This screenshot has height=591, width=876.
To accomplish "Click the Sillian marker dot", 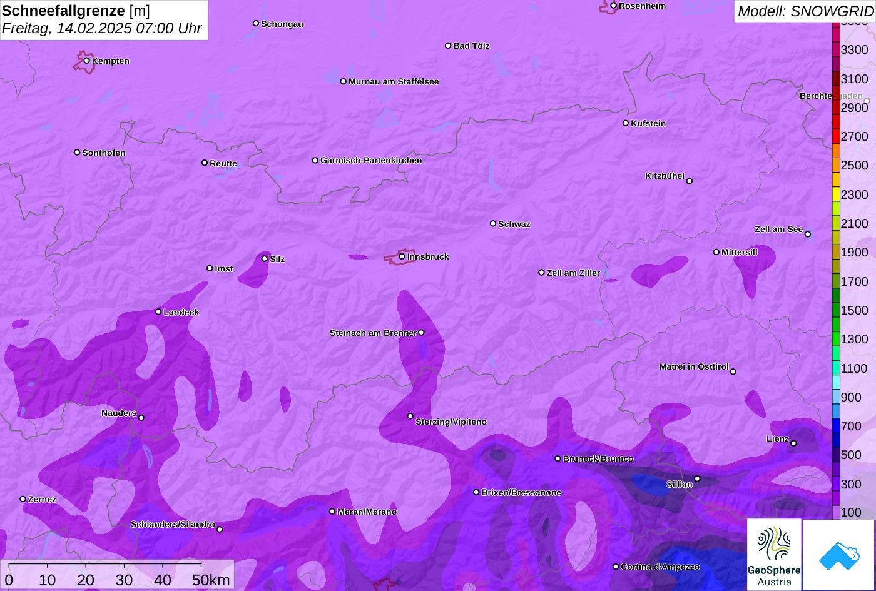I will click(698, 479).
